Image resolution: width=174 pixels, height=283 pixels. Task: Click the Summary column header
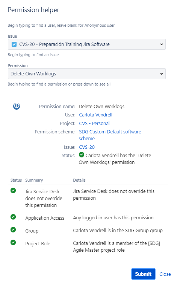pyautogui.click(x=34, y=180)
